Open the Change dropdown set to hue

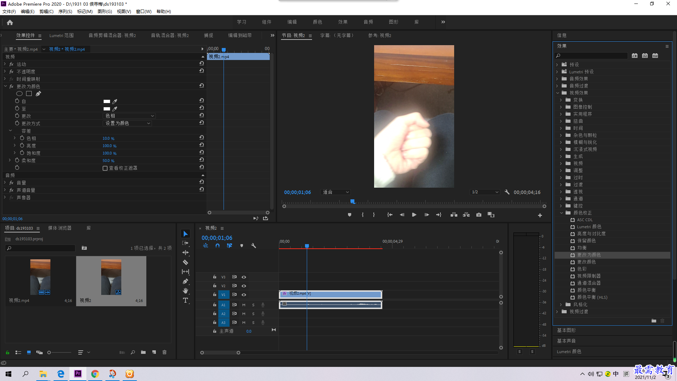(129, 116)
